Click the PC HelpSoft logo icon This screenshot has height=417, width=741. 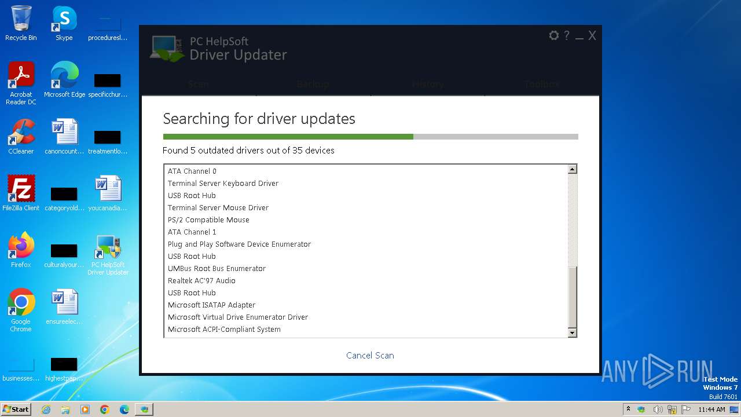click(x=167, y=49)
